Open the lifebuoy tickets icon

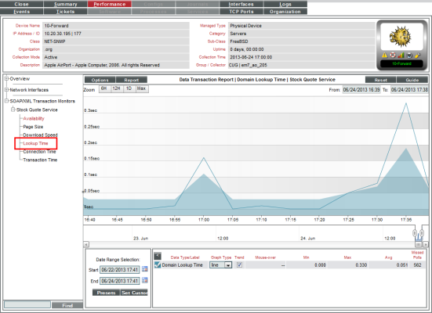point(393,56)
